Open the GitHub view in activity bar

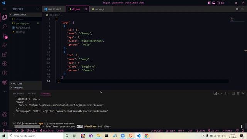(x=5, y=82)
